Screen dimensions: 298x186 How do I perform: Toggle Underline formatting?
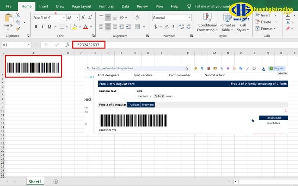click(x=49, y=26)
